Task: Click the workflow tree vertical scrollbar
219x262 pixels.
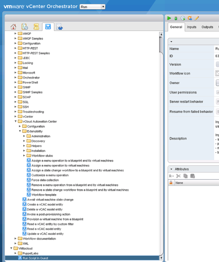Action: pos(161,137)
